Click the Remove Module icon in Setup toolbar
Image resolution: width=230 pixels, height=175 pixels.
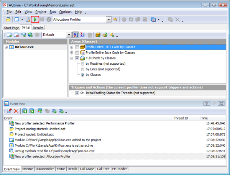coord(16,35)
